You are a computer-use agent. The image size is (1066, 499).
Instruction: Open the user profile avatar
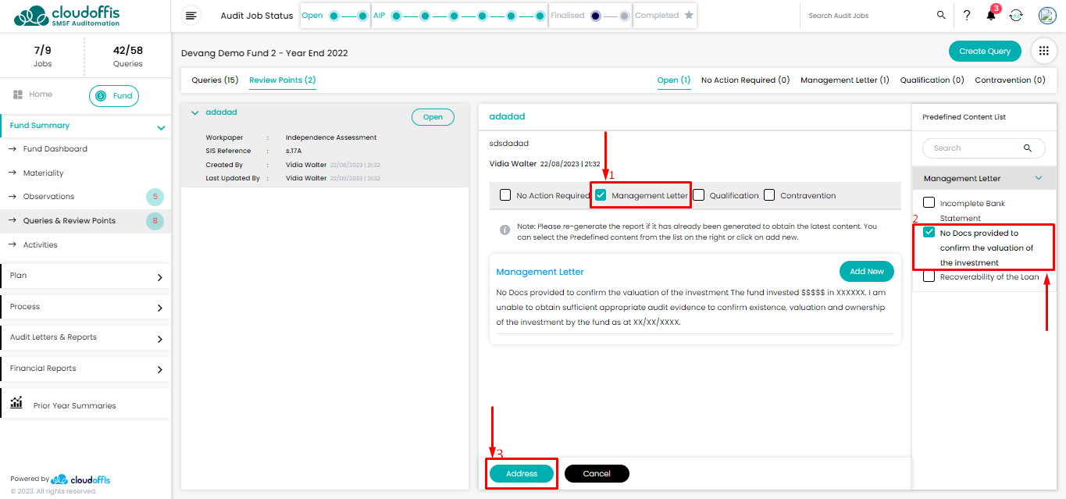click(1046, 16)
